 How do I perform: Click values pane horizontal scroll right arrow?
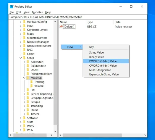[x=145, y=135]
